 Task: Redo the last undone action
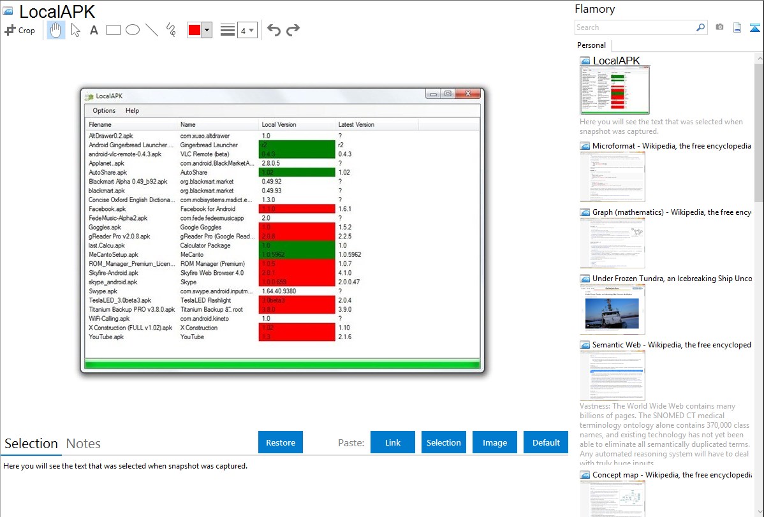pos(293,30)
